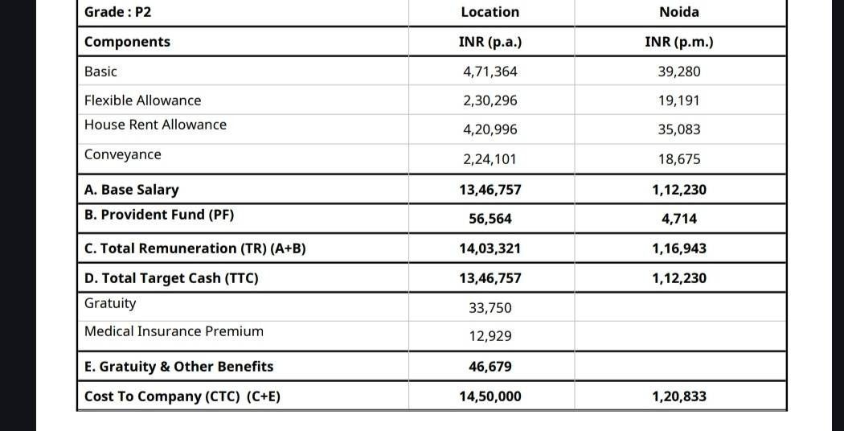Click the Total Remuneration annual value 14,03,321

point(490,248)
